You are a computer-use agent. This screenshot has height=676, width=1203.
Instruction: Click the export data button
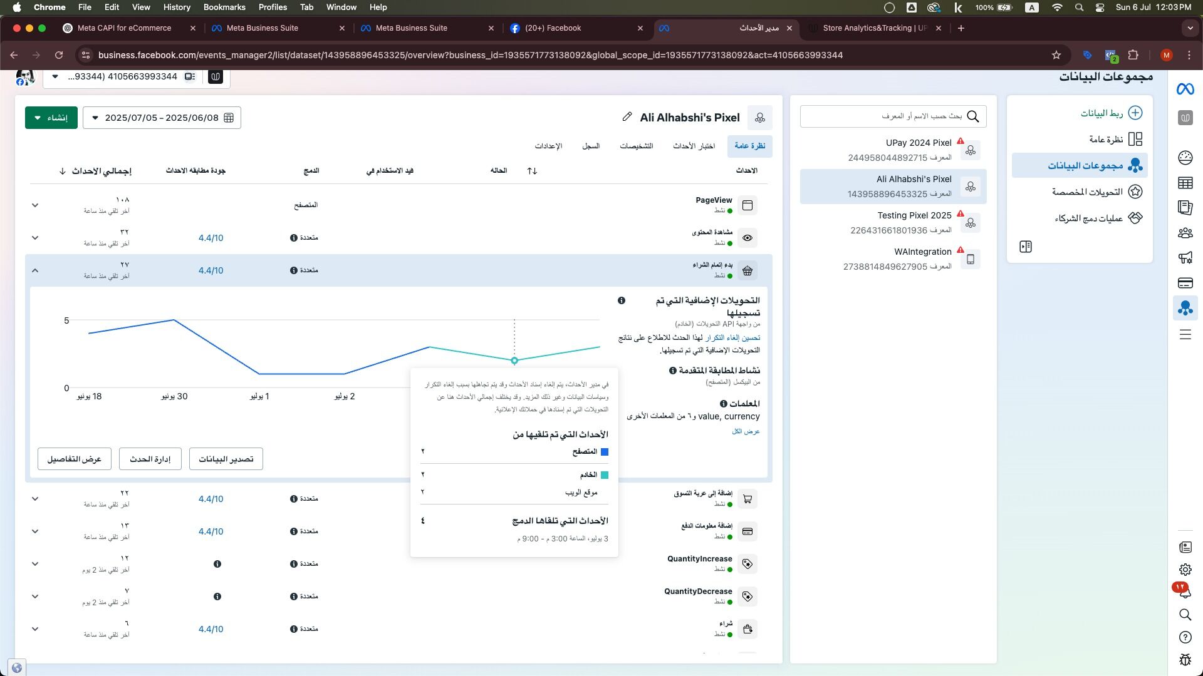point(226,459)
